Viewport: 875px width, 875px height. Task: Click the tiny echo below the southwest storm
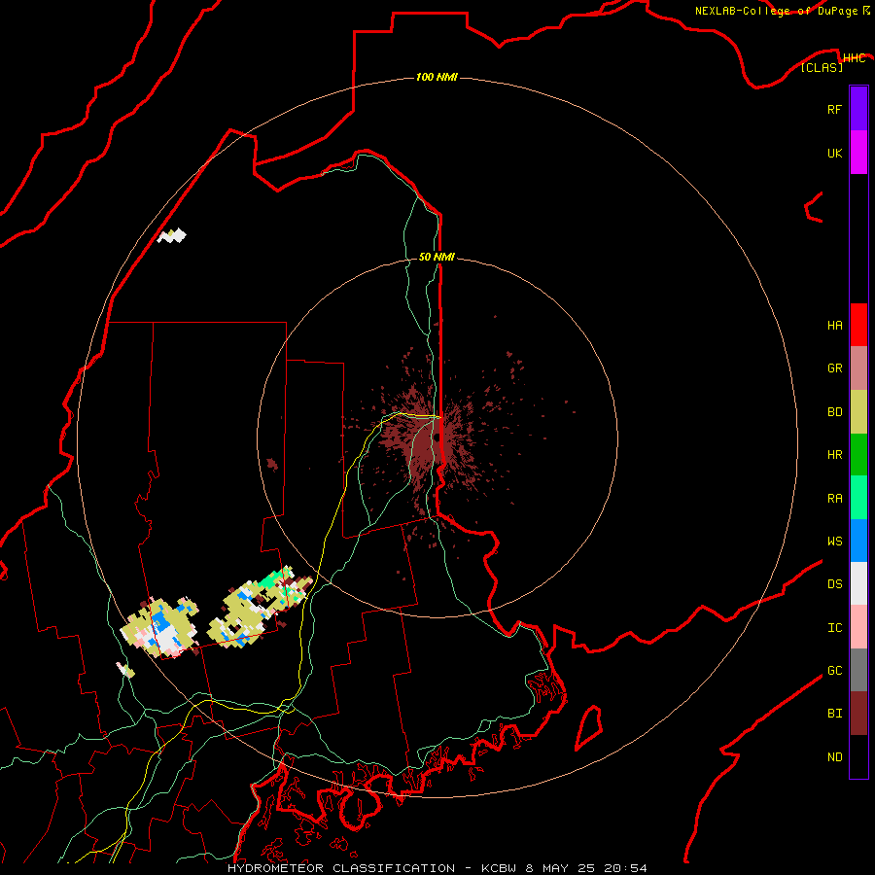(125, 670)
